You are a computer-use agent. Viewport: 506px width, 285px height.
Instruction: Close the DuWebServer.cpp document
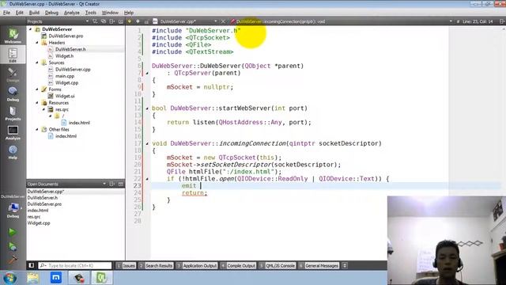(x=223, y=21)
